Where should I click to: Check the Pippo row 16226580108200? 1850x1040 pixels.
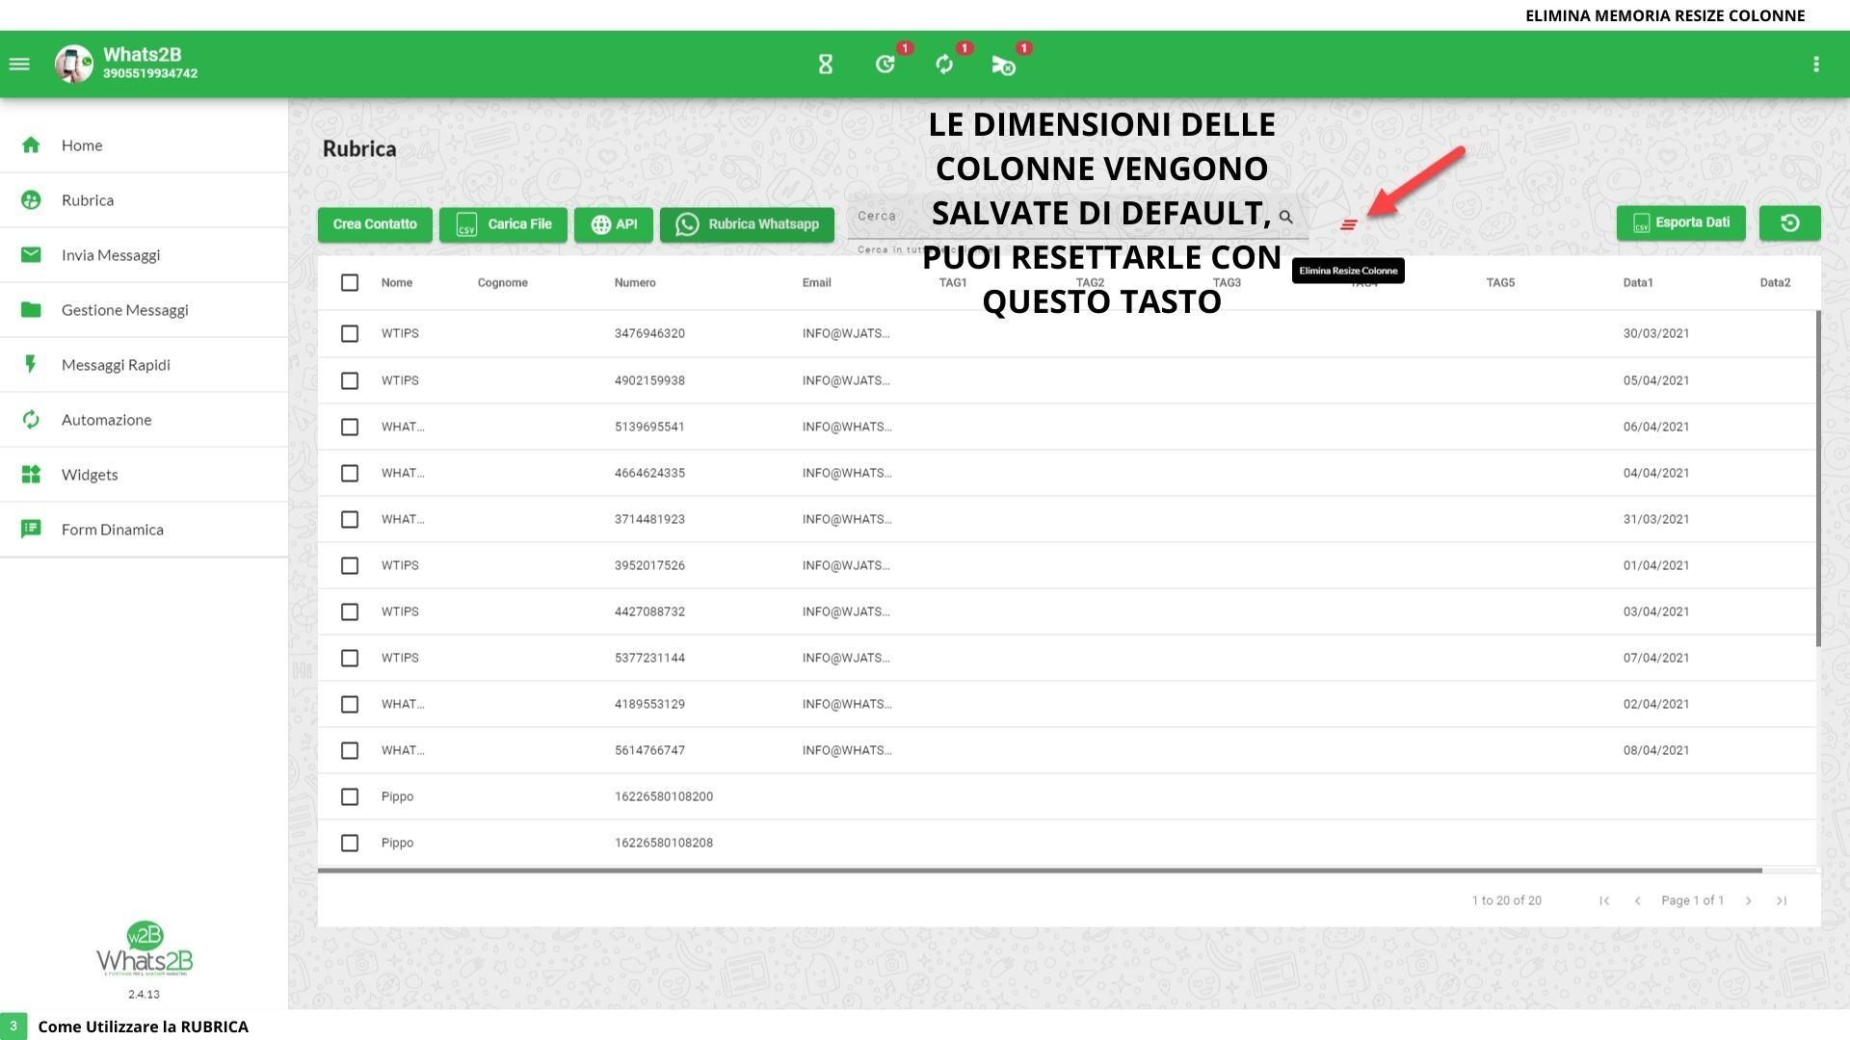pyautogui.click(x=350, y=796)
